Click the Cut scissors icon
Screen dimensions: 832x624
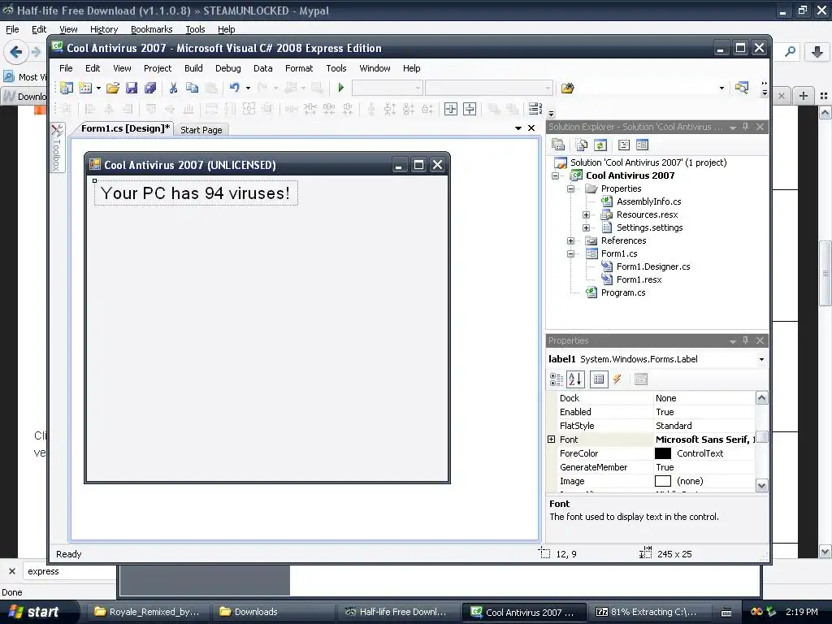173,88
